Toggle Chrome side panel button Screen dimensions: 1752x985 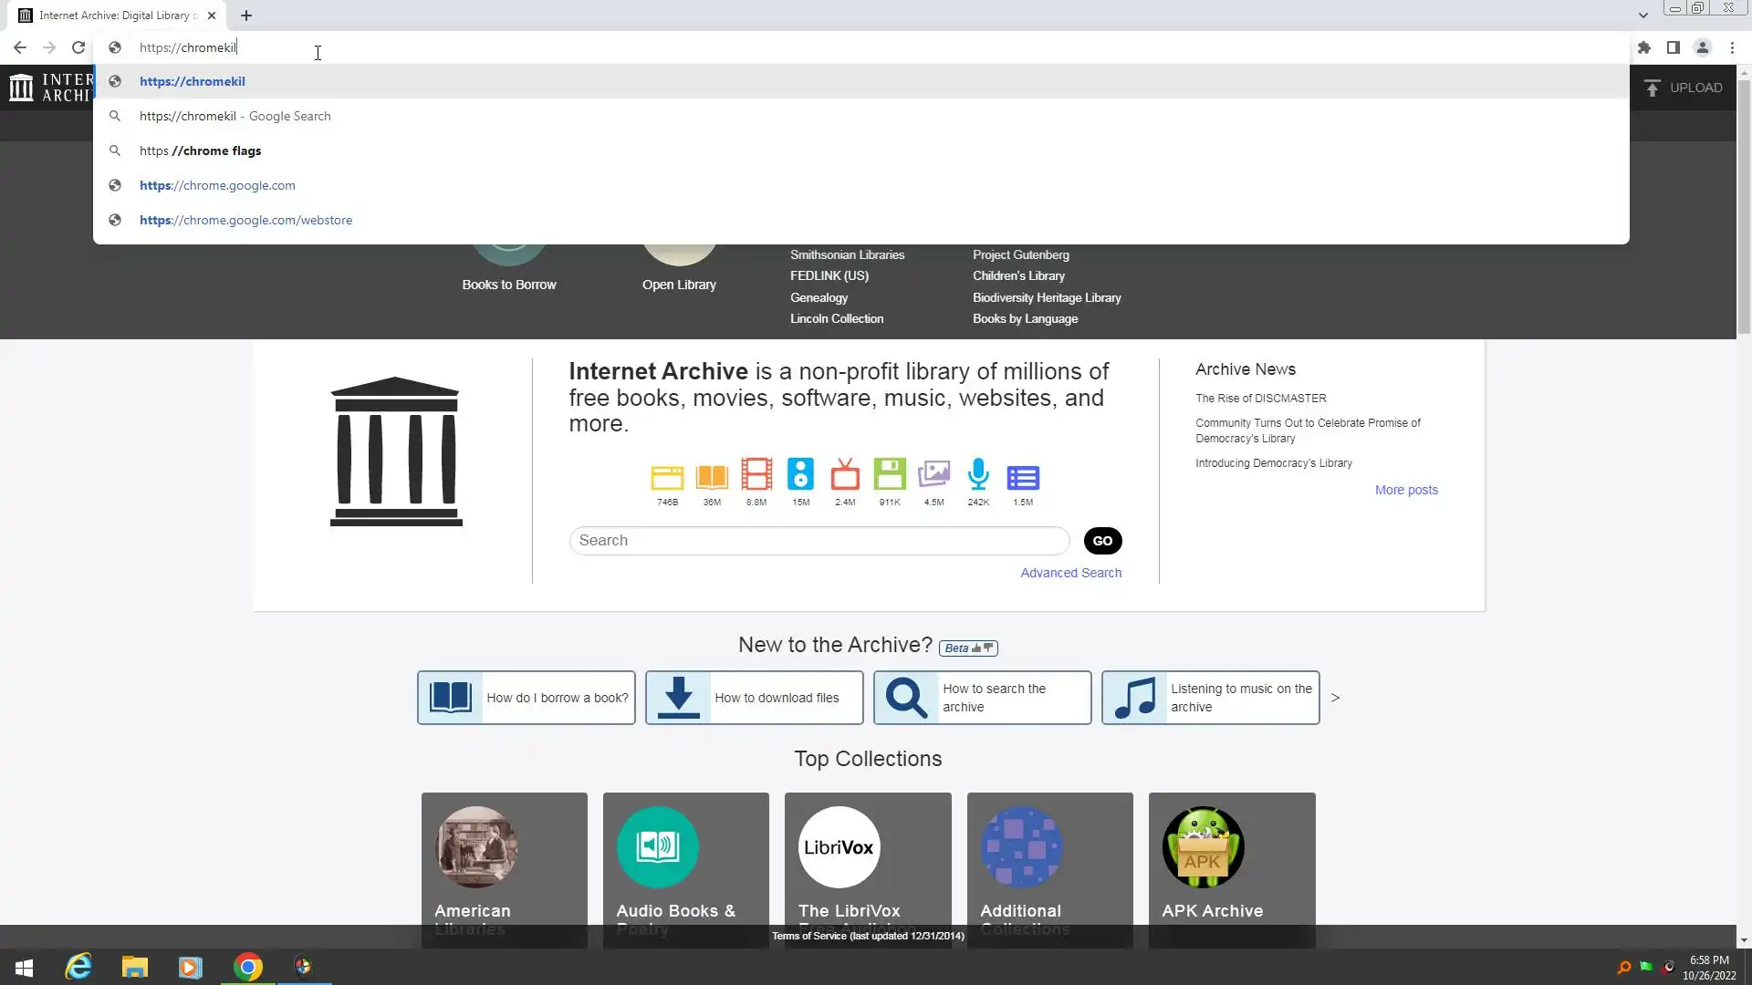pos(1674,47)
